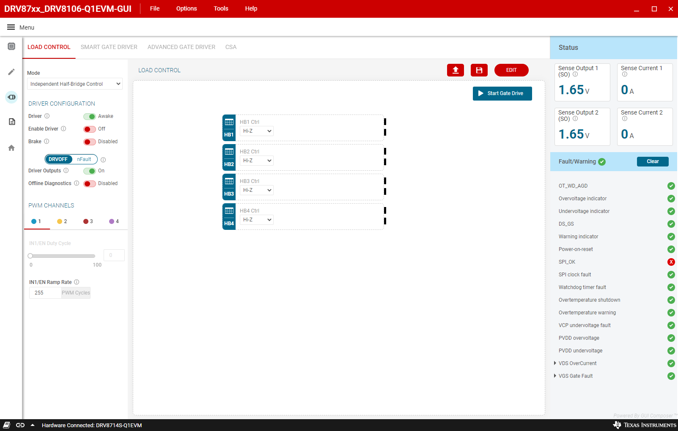Click the HB1 grid icon

[x=229, y=123]
